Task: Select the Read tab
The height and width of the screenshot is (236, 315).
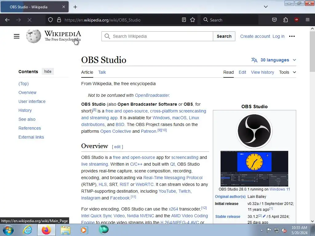Action: pos(229,72)
